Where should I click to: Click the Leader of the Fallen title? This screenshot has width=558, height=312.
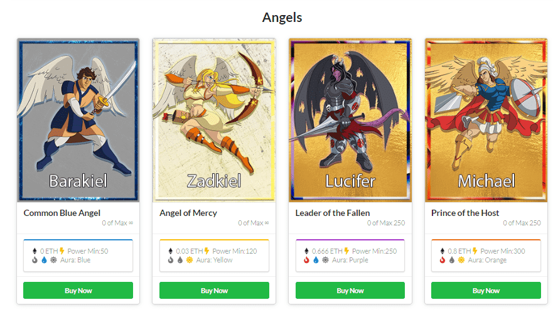pos(333,213)
